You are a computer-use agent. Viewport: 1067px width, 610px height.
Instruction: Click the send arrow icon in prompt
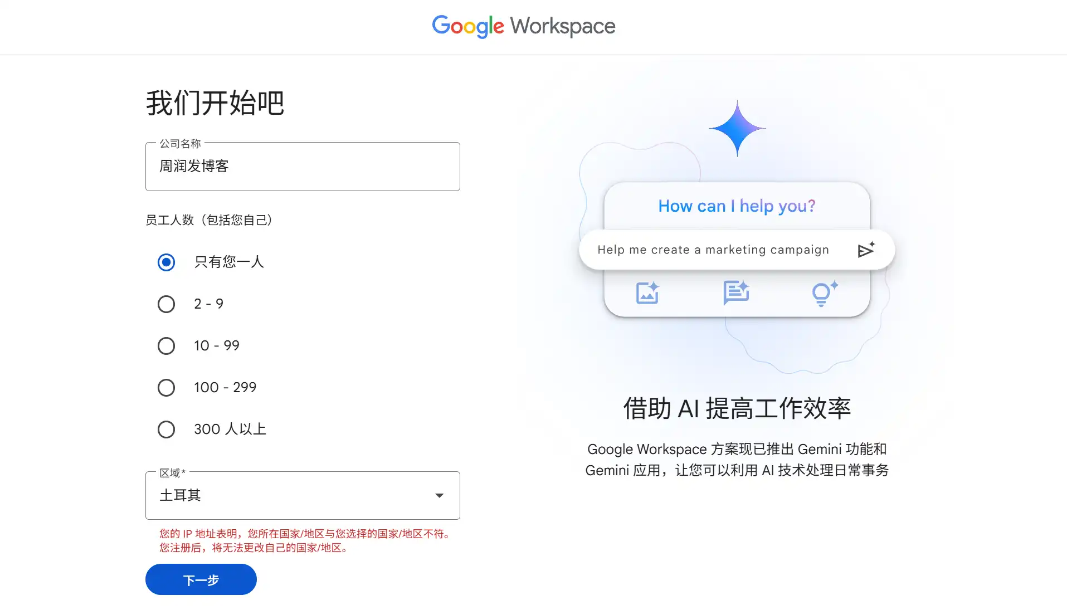865,250
